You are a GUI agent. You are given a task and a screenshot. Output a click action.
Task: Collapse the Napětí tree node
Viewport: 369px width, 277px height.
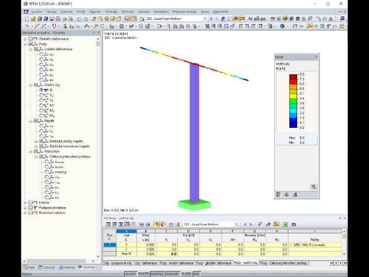click(31, 121)
